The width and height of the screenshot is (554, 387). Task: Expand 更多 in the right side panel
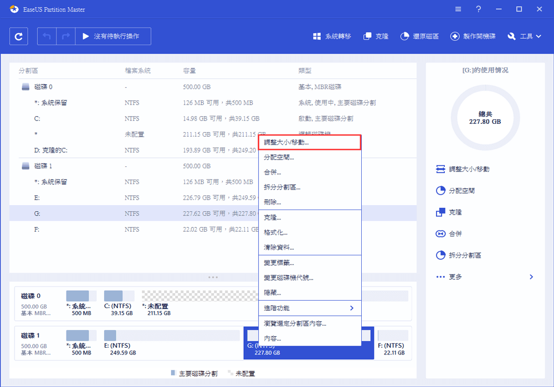485,277
